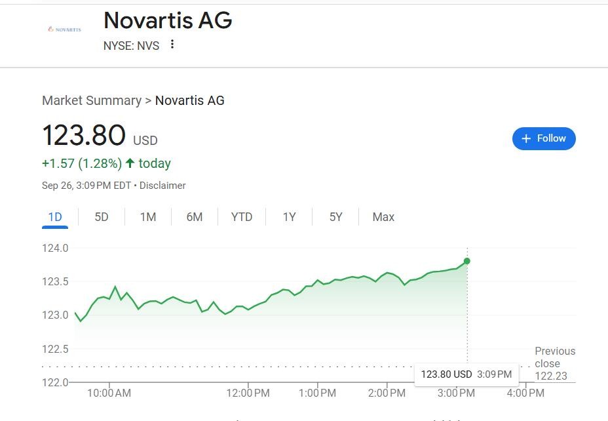Click the Novartis logo thumbnail
The height and width of the screenshot is (421, 608).
coord(64,30)
